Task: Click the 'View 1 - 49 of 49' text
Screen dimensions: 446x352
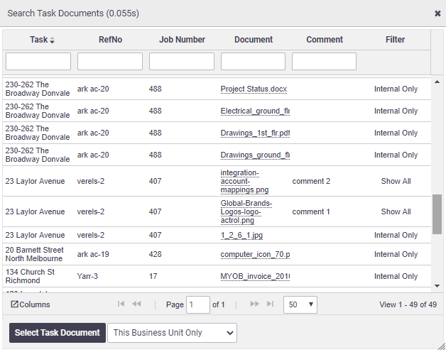Action: pos(408,304)
